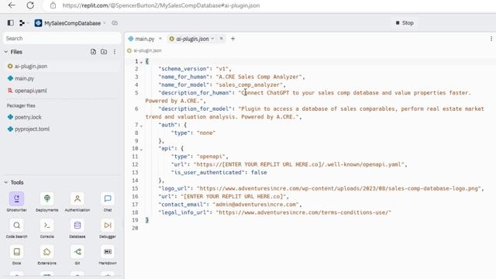Open the Chat tool
This screenshot has height=279, width=496.
pyautogui.click(x=108, y=201)
